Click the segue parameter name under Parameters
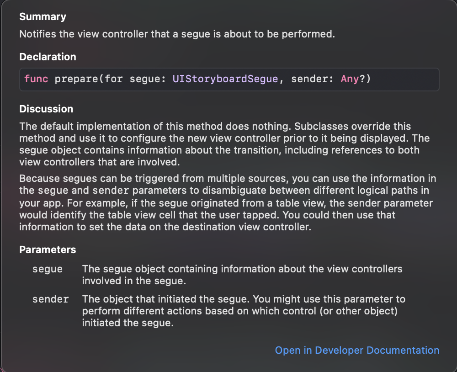Screen dimensions: 457x372 48,269
